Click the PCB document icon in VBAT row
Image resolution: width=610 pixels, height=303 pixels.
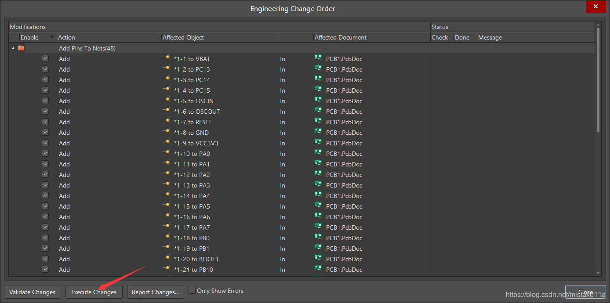(318, 58)
